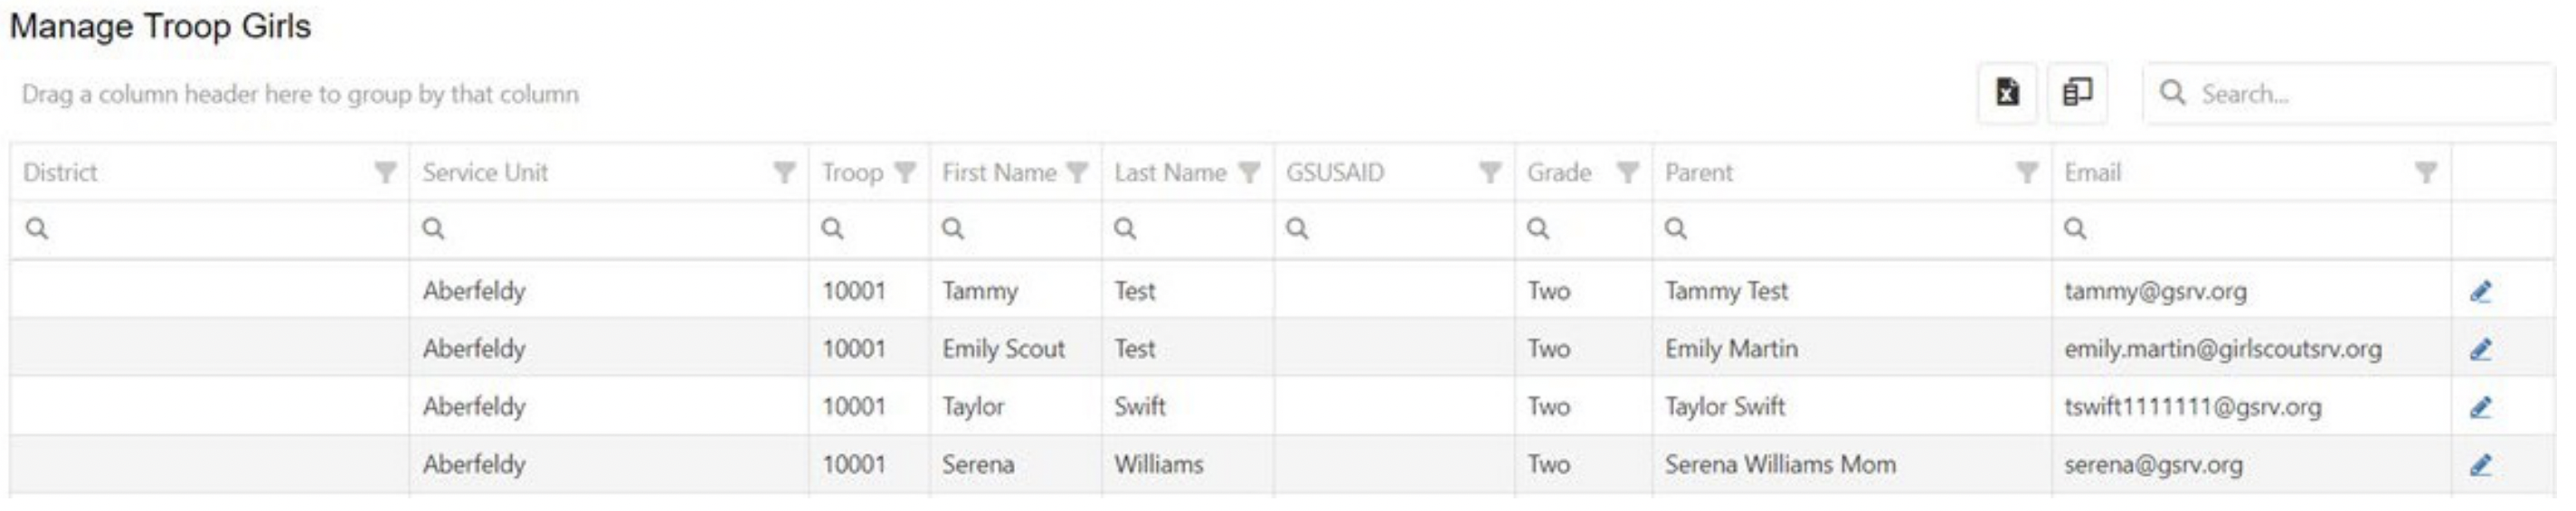Open filter funnel for Parent column
This screenshot has width=2576, height=511.
tap(2027, 172)
